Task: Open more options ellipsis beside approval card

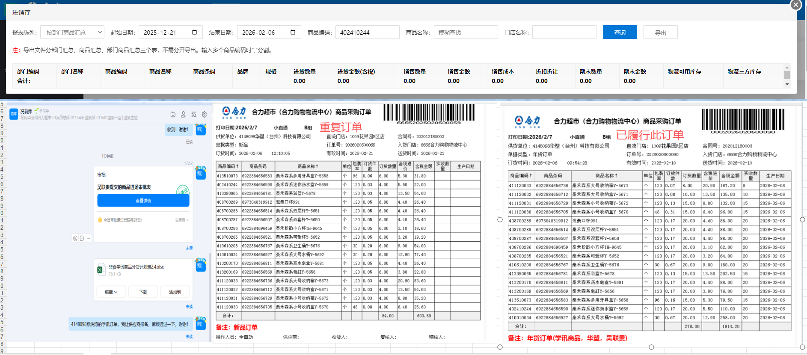Action: point(89,238)
